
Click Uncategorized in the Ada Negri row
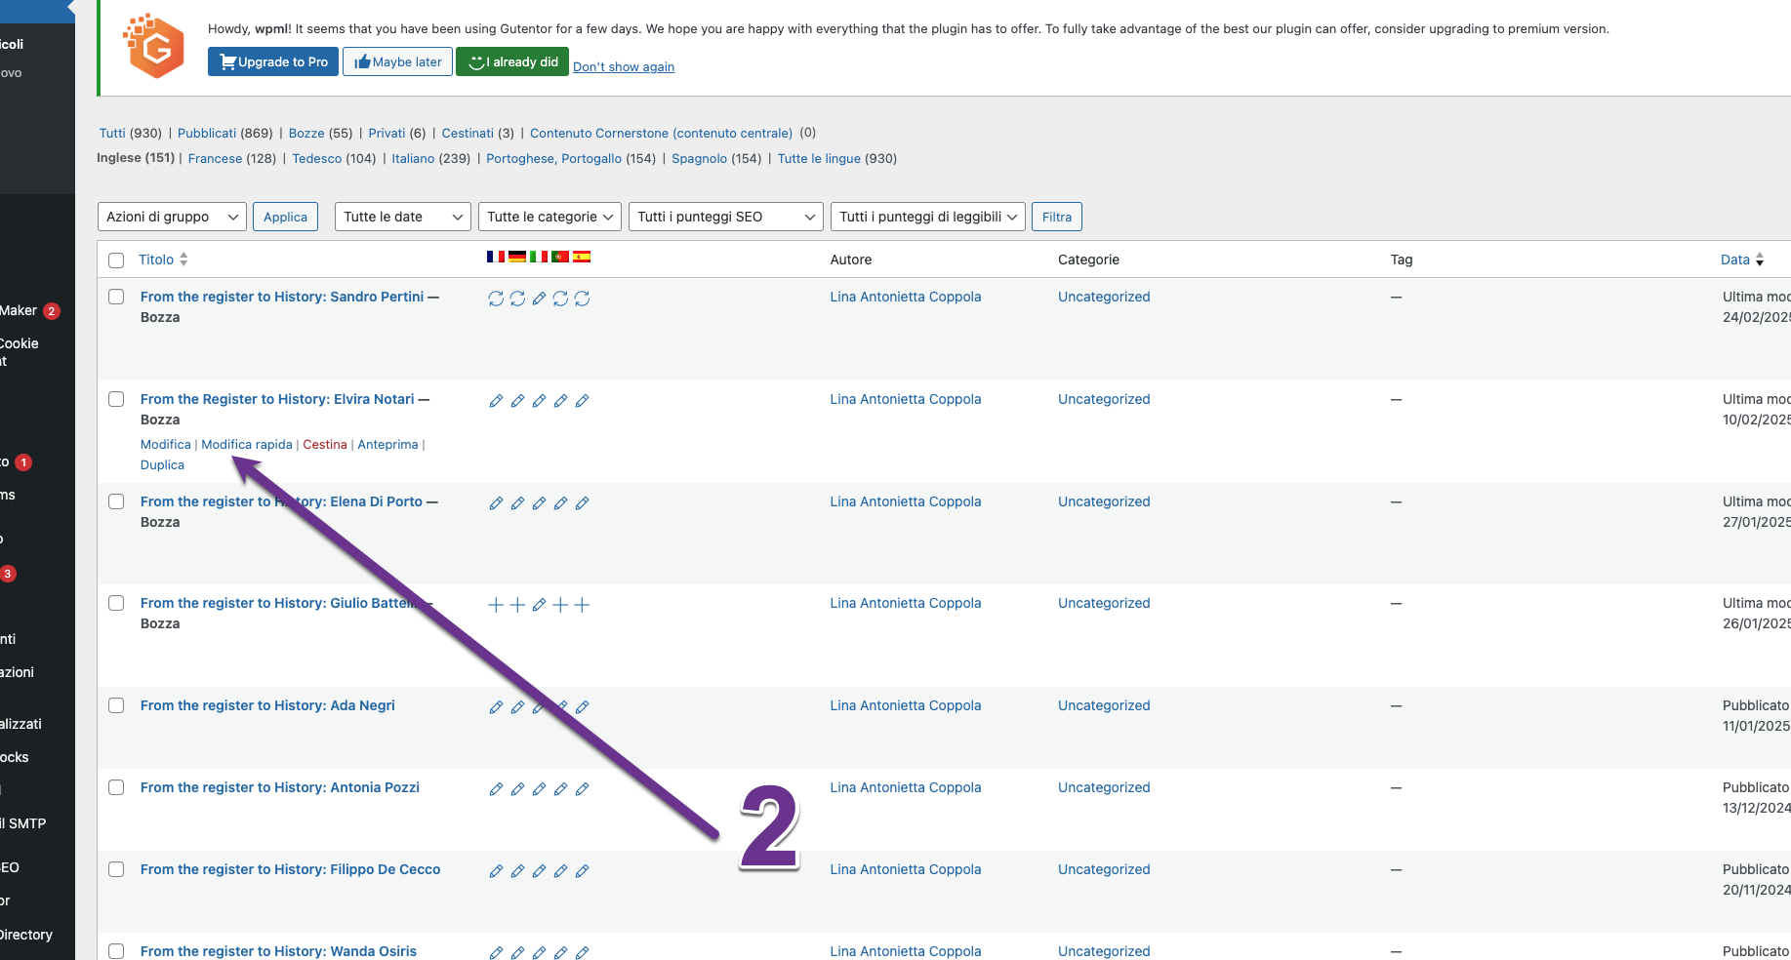pyautogui.click(x=1104, y=705)
